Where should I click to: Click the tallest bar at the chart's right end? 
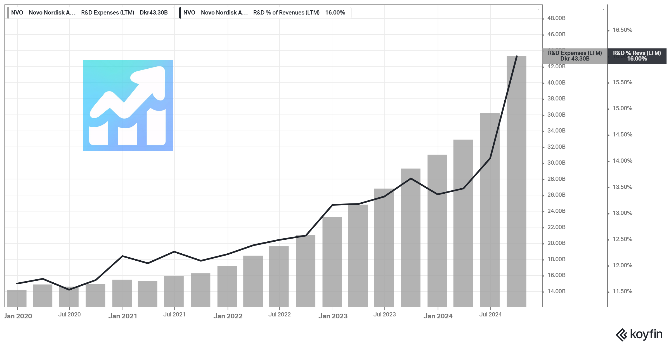516,181
